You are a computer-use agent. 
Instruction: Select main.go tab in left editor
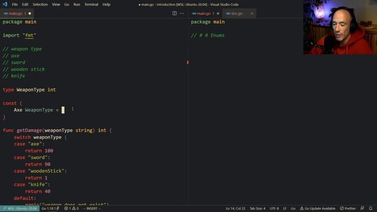[x=17, y=14]
